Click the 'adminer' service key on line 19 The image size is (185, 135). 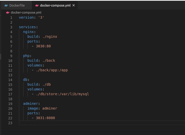30,104
